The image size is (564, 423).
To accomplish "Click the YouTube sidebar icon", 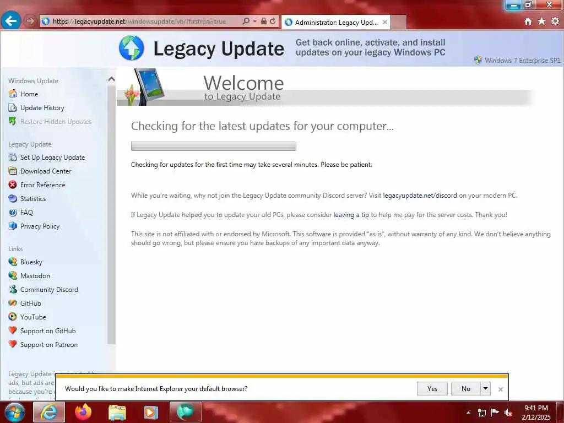I will click(x=13, y=317).
